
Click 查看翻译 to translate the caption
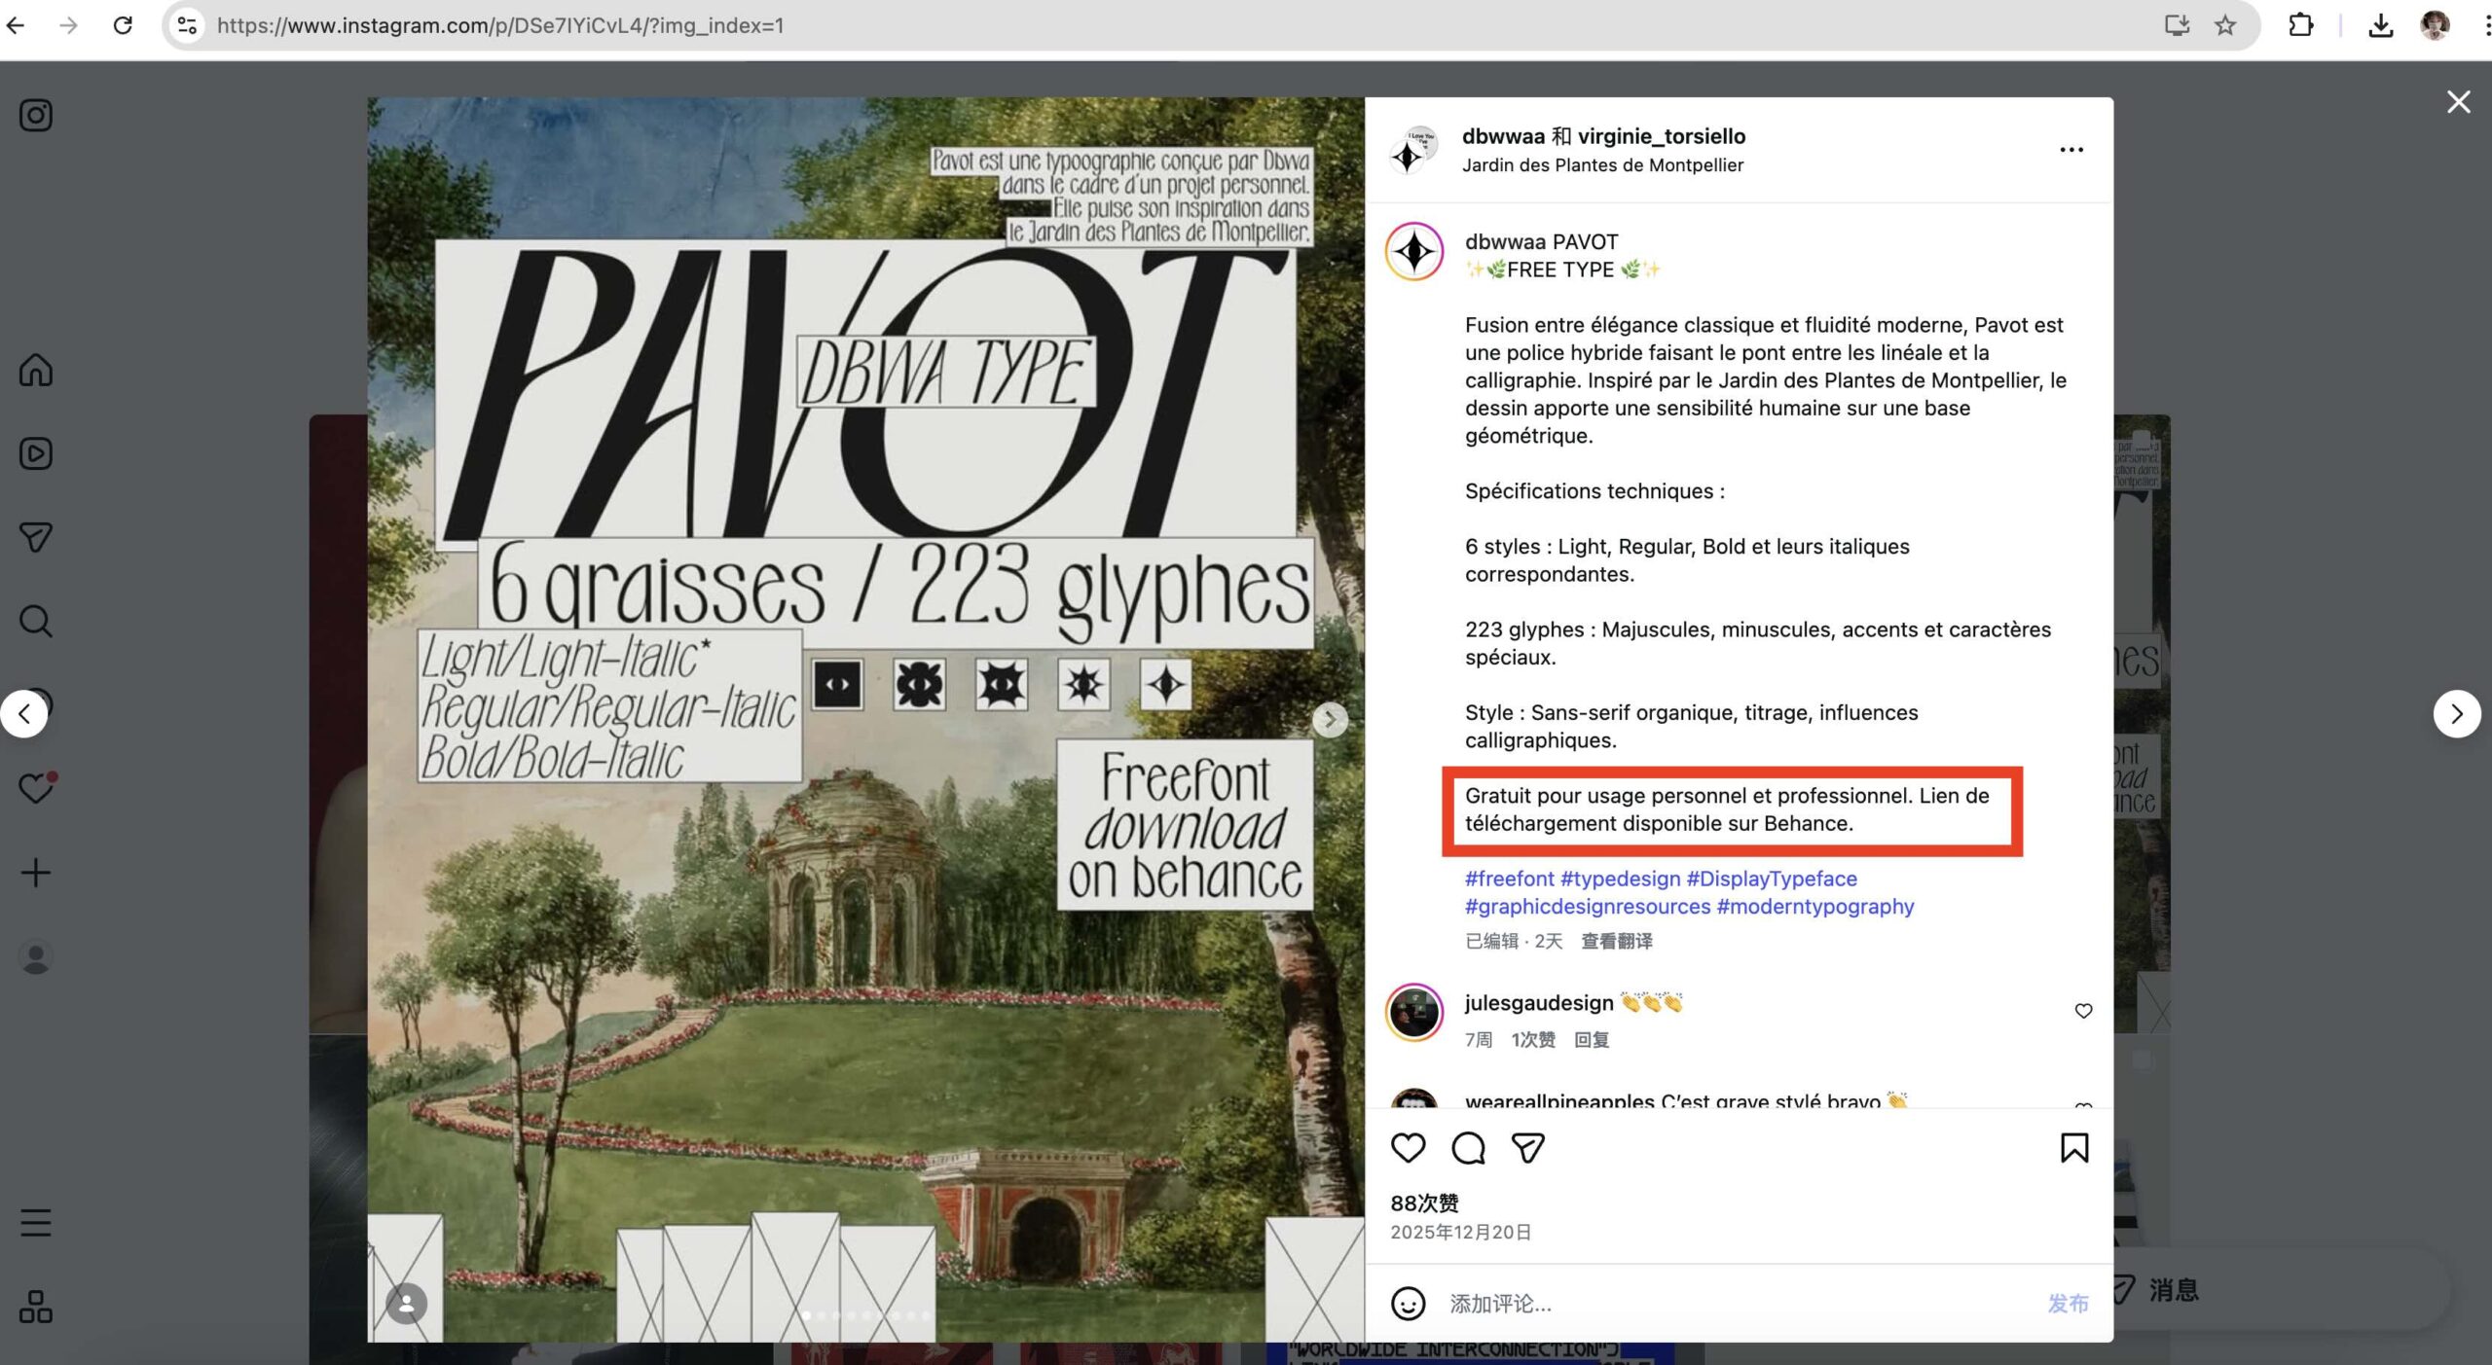click(x=1617, y=941)
